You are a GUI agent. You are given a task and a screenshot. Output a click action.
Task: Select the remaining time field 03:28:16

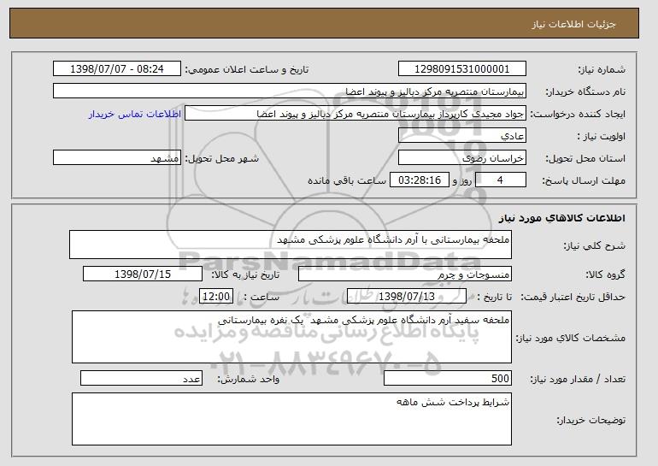[420, 180]
